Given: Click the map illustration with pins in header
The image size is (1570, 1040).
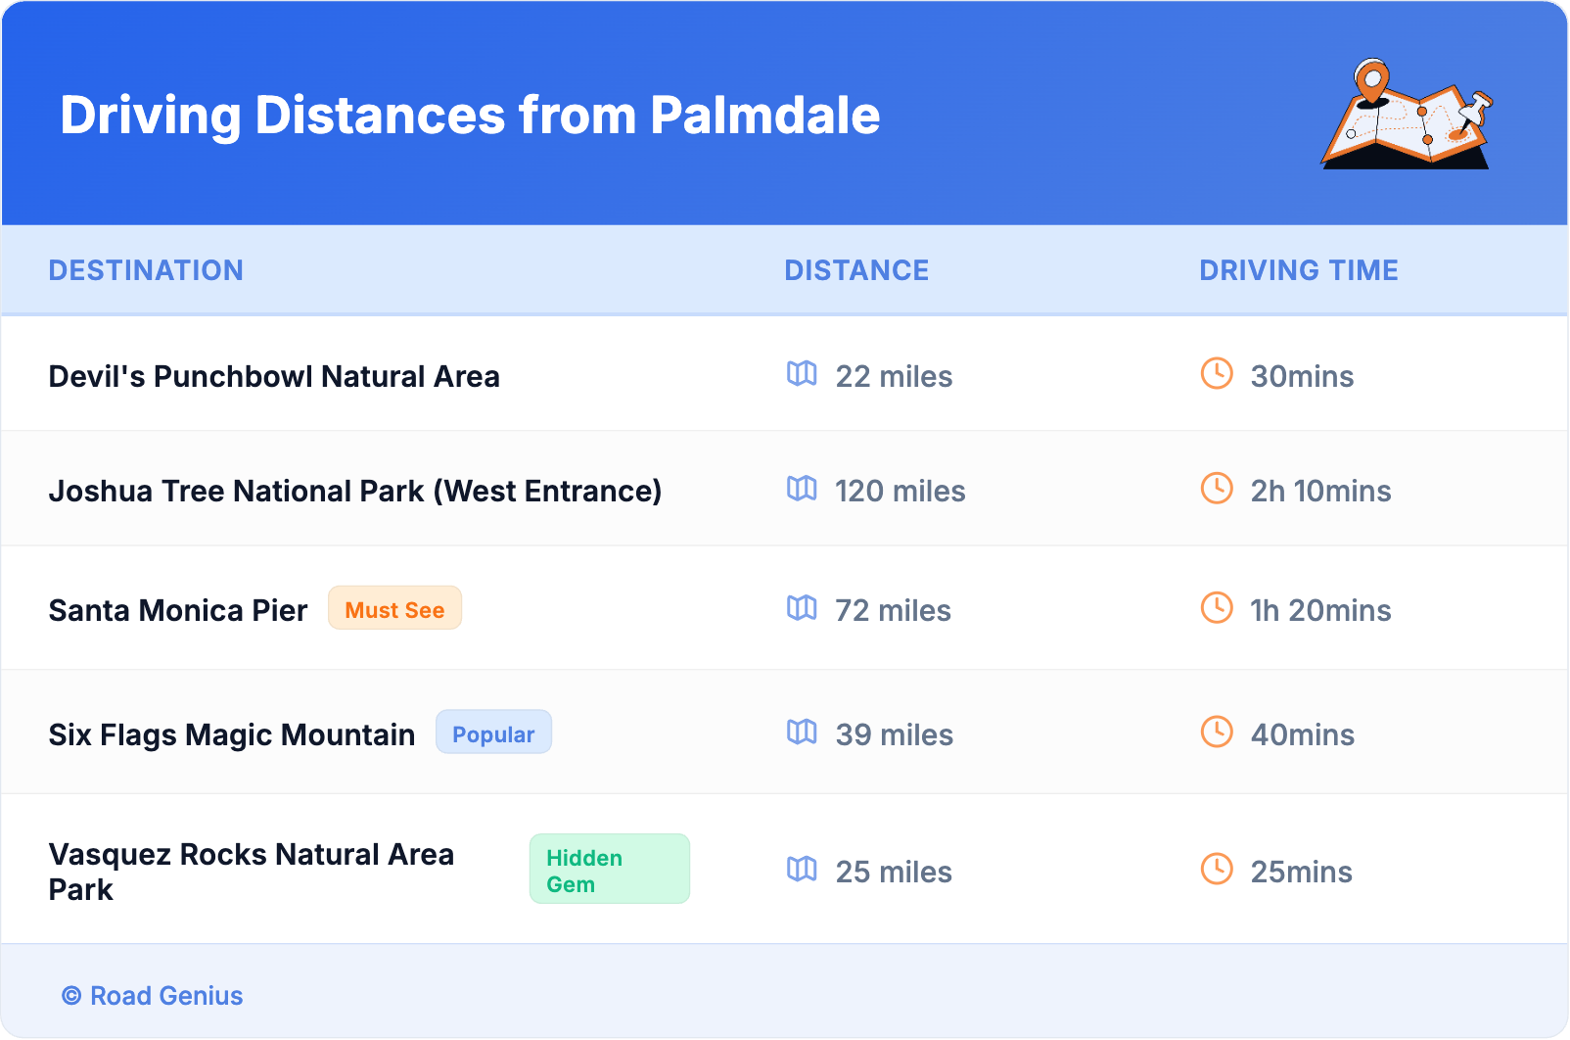Looking at the screenshot, I should tap(1407, 115).
